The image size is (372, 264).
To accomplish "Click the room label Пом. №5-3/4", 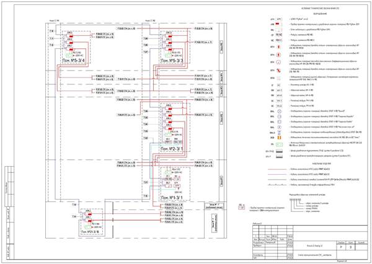I will [73, 61].
